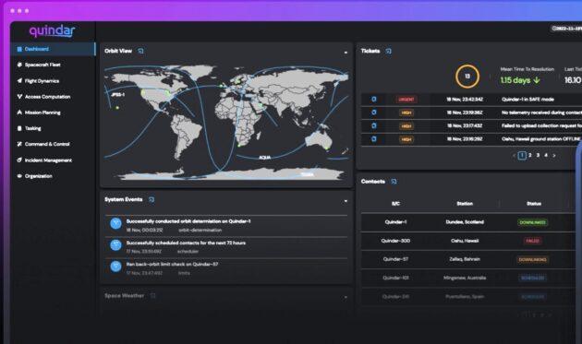Pop out the Contacts panel
This screenshot has height=344, width=582.
point(394,182)
